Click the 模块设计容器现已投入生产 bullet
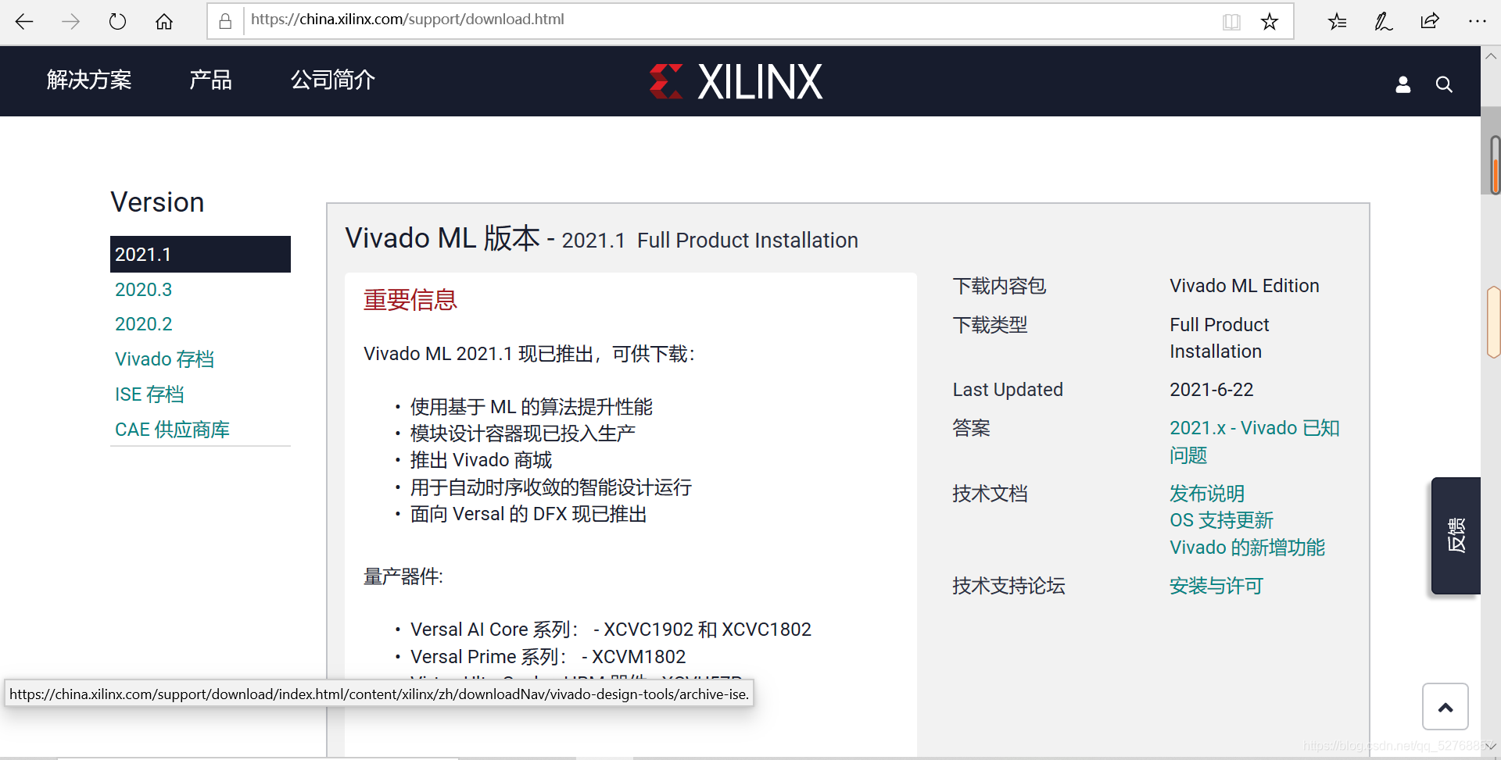 click(522, 434)
